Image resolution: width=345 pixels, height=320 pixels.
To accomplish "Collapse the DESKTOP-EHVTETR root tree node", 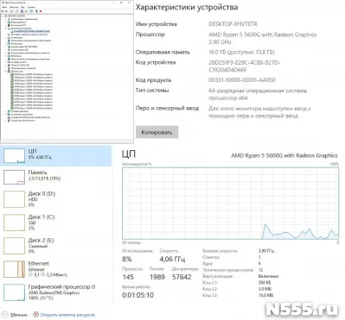I will coord(3,16).
